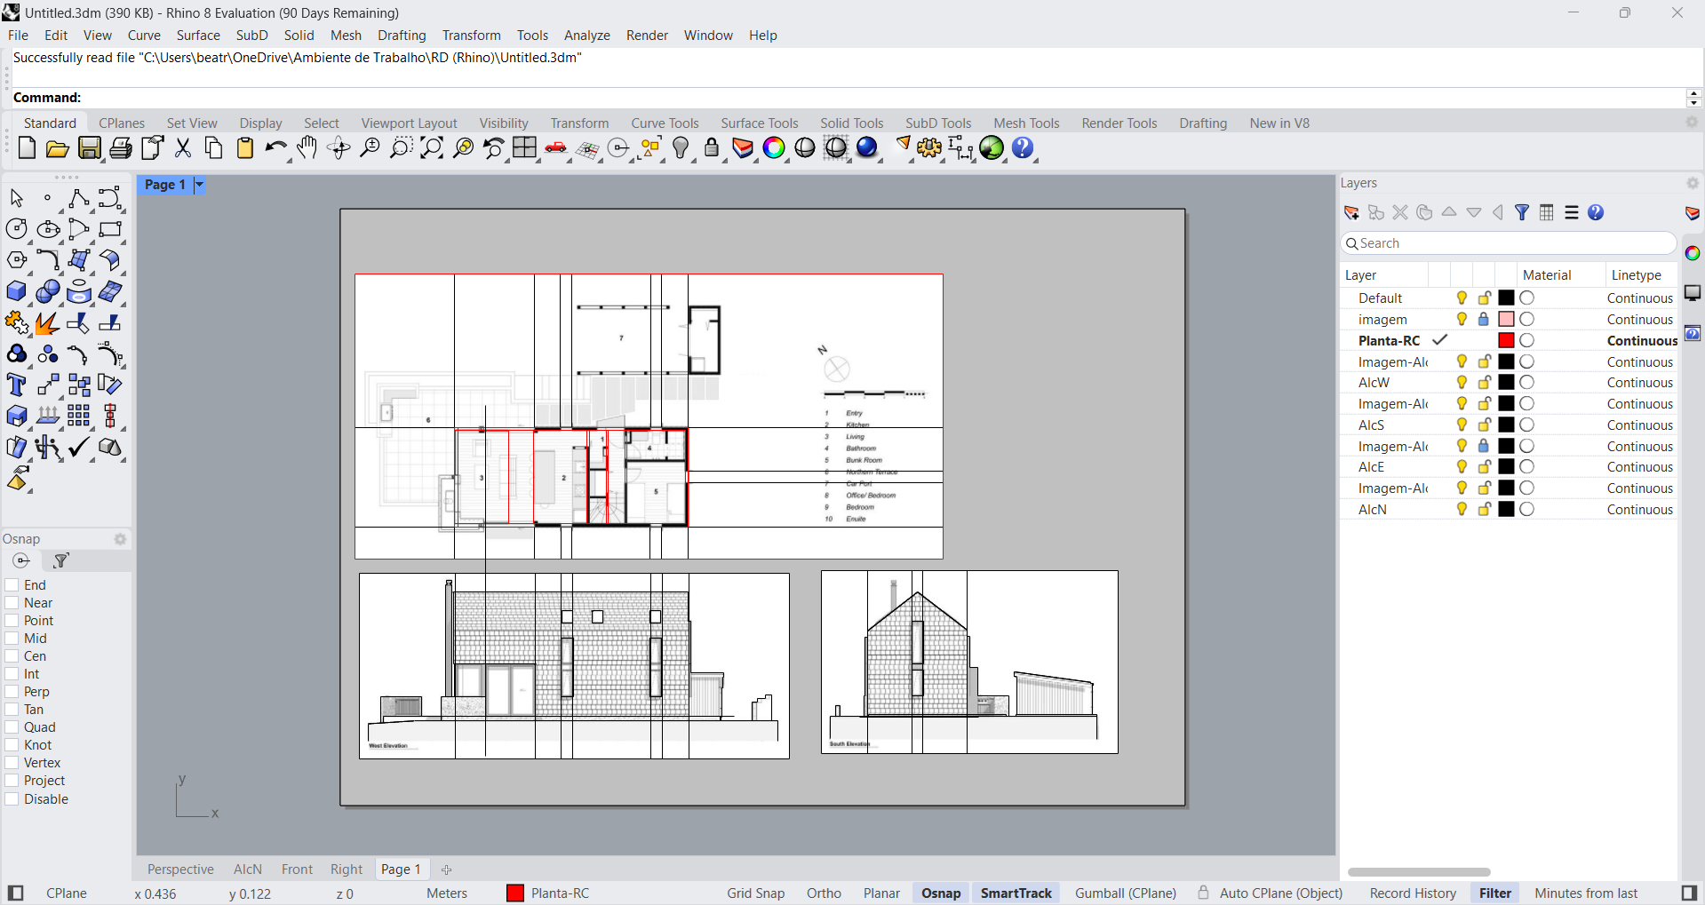
Task: Toggle visibility bulb of AlcW layer
Action: pos(1462,383)
